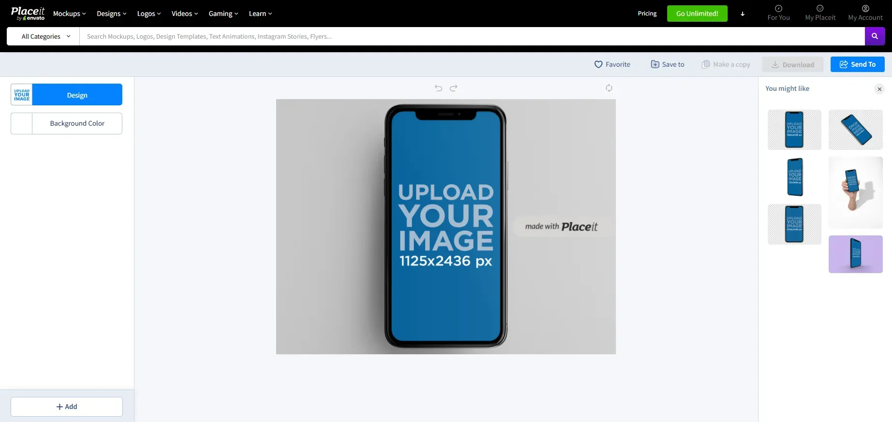This screenshot has width=892, height=422.
Task: Close the You might like panel
Action: pyautogui.click(x=879, y=89)
